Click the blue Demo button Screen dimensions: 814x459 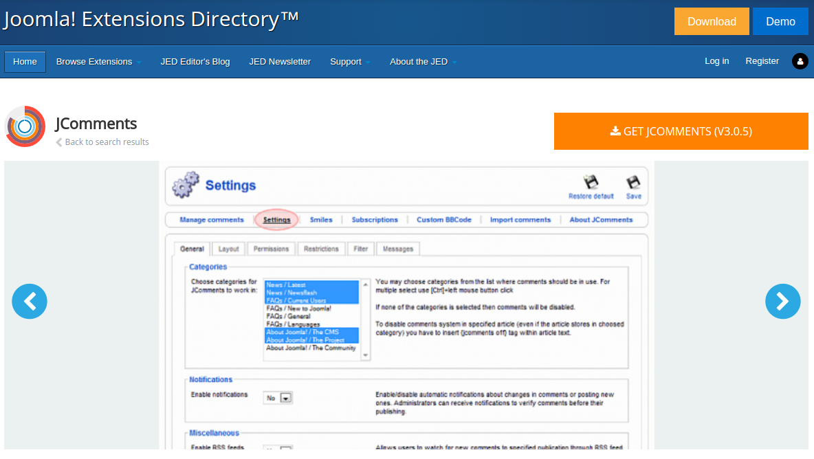click(780, 21)
